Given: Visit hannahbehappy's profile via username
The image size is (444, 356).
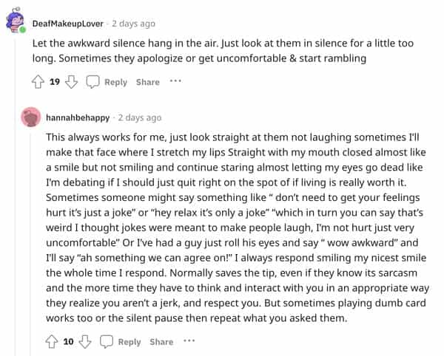Looking at the screenshot, I should click(x=76, y=117).
